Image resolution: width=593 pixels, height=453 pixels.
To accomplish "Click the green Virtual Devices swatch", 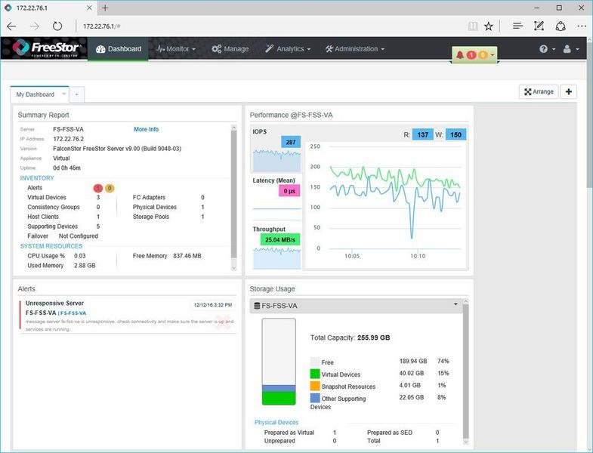I will click(315, 374).
